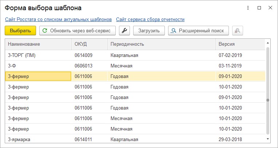Open the Сайт сервиса сбора отчетности link

(x=150, y=20)
